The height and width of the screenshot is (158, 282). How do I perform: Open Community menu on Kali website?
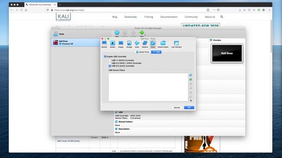coord(191,17)
